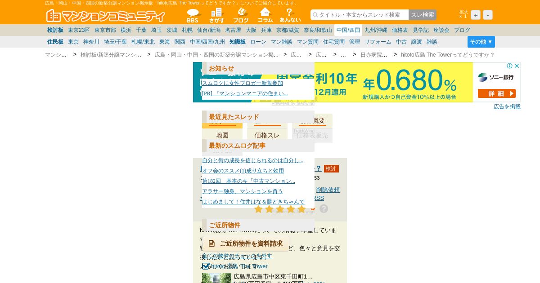Image resolution: width=540 pixels, height=283 pixels.
Task: Open the マン雑談 link
Action: (x=282, y=42)
